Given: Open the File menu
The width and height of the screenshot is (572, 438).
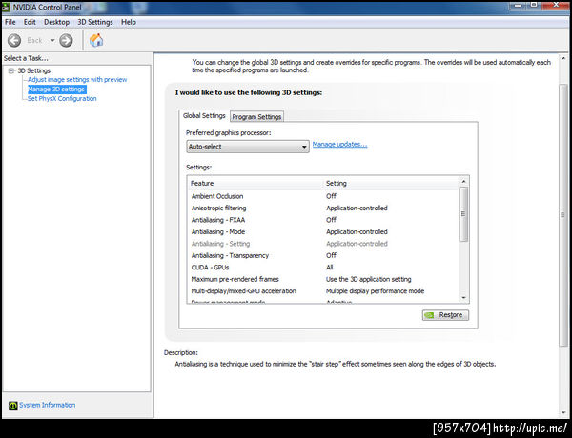Looking at the screenshot, I should click(x=10, y=22).
